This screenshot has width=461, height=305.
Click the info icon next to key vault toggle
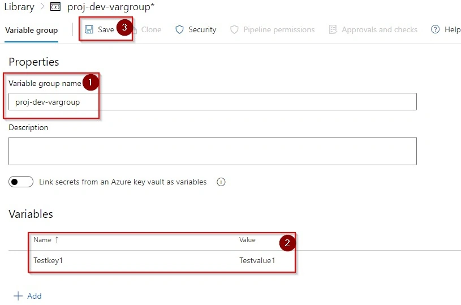[221, 182]
